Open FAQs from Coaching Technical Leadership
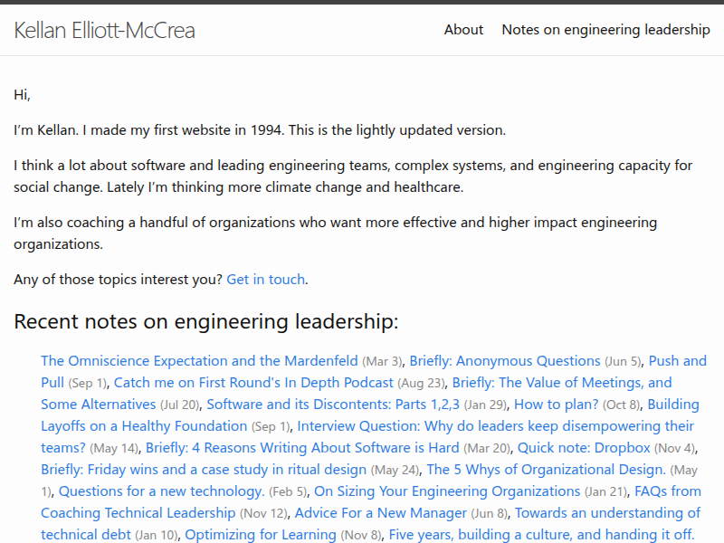This screenshot has width=724, height=543. 138,512
